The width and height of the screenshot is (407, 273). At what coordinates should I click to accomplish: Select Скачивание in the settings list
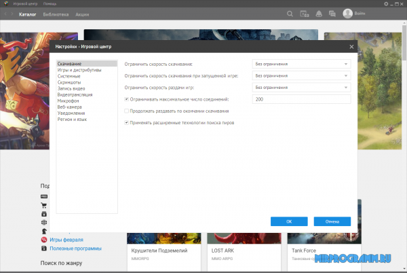pyautogui.click(x=87, y=64)
